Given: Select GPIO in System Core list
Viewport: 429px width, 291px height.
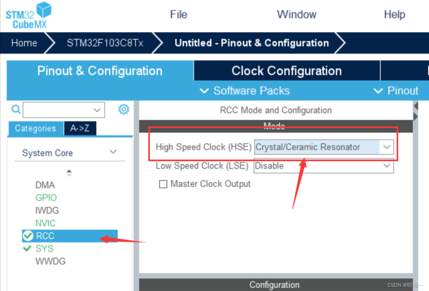Looking at the screenshot, I should click(x=46, y=198).
